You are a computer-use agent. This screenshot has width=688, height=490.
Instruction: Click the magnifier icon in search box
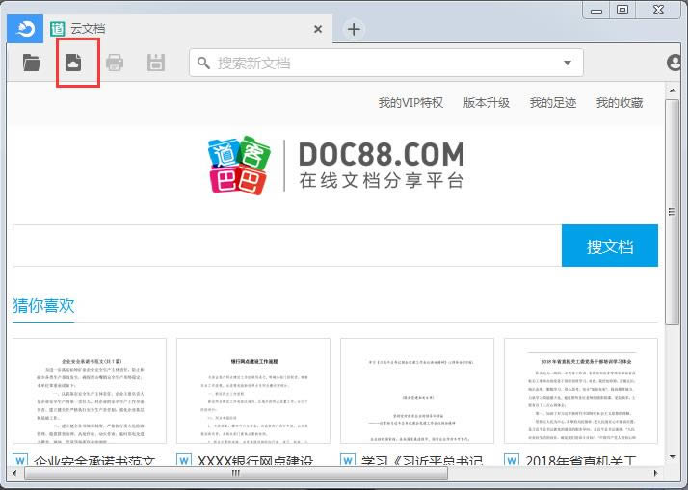click(x=203, y=63)
